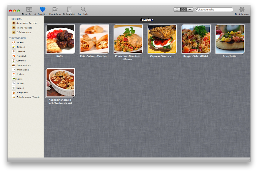Click the soup bowl icon beside Suppen
Screen dimensions: 258x171
[14, 88]
